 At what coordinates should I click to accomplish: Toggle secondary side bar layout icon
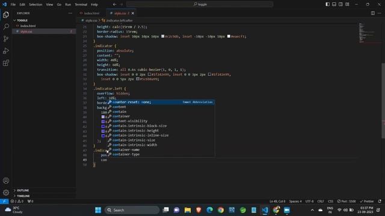pyautogui.click(x=340, y=4)
